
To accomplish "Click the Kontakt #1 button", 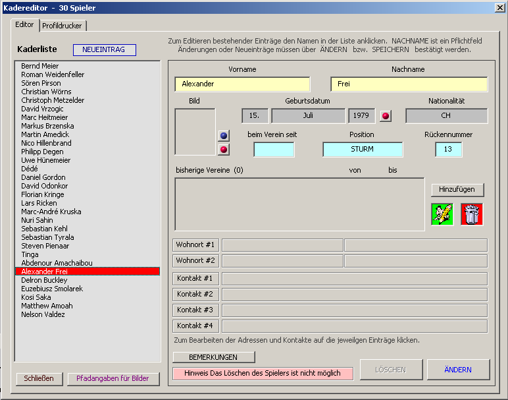I will [x=195, y=278].
